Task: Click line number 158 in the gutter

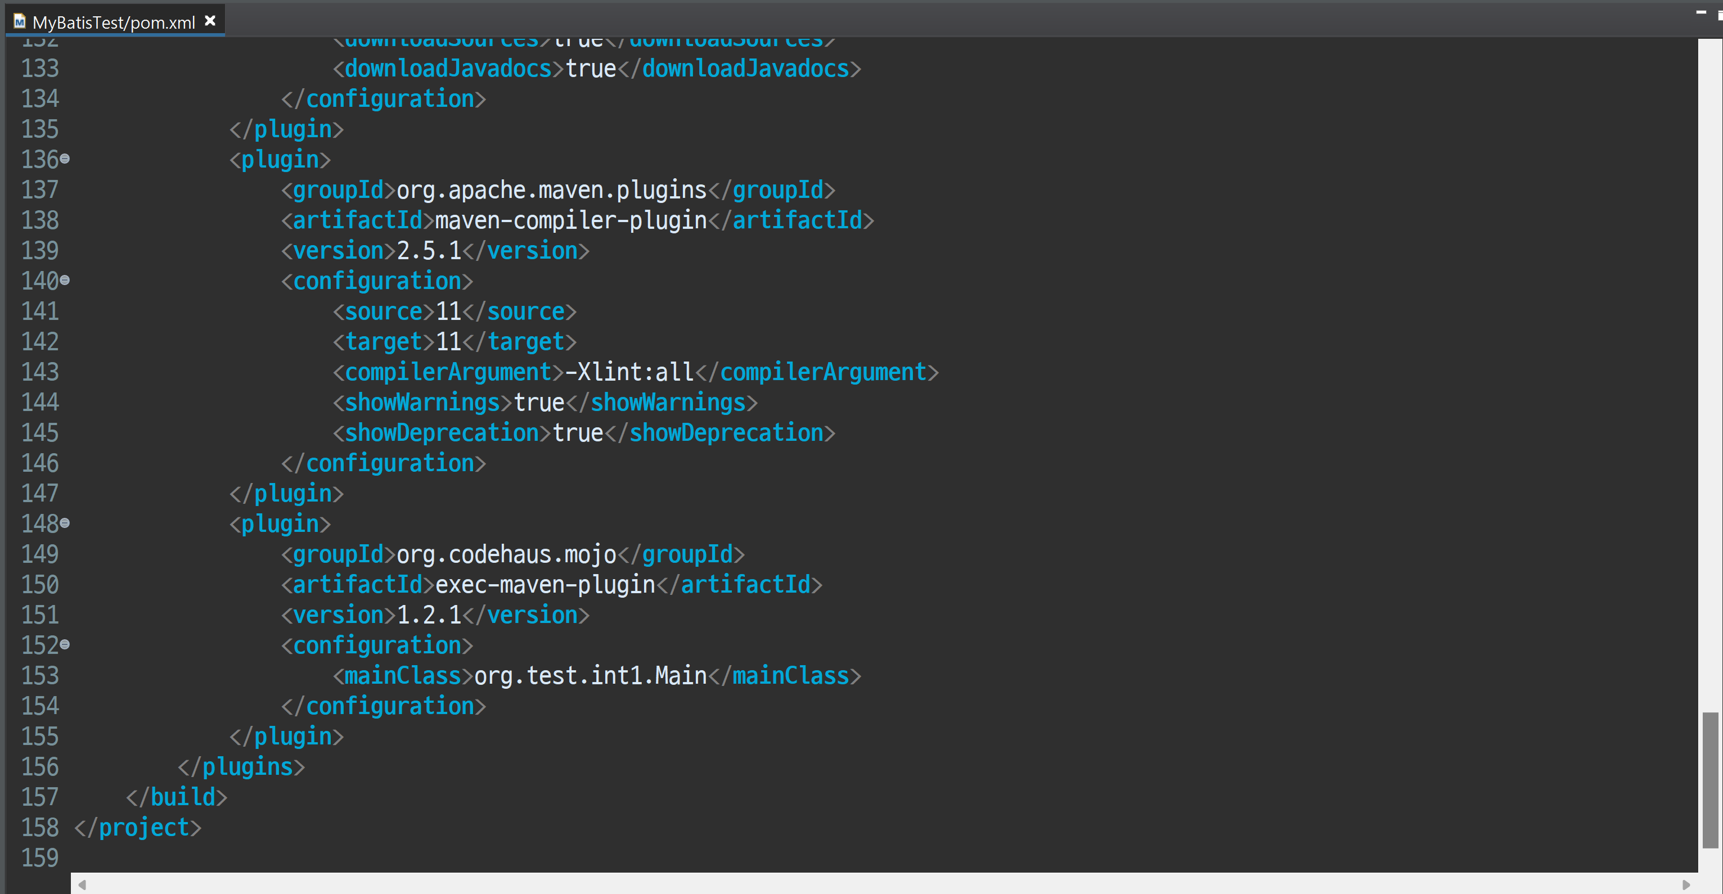Action: (40, 827)
